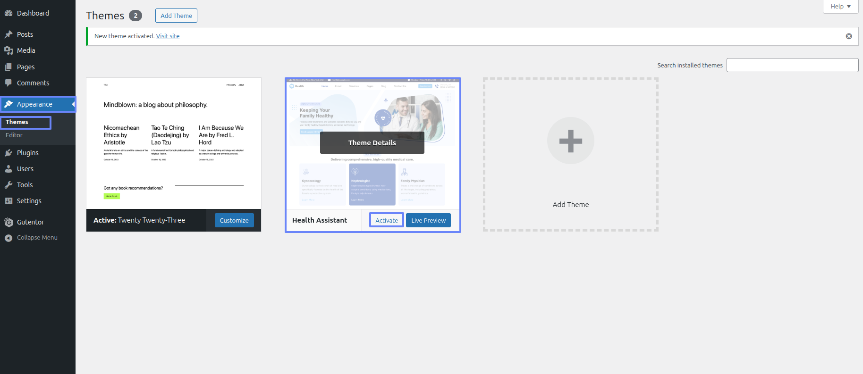Click the Users person icon
This screenshot has width=863, height=374.
[8, 169]
